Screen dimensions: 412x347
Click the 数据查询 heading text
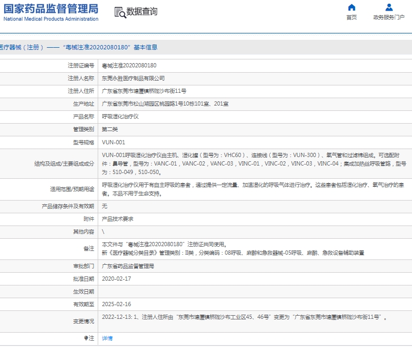[x=142, y=12]
